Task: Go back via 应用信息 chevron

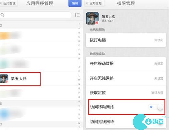Action: 87,3
